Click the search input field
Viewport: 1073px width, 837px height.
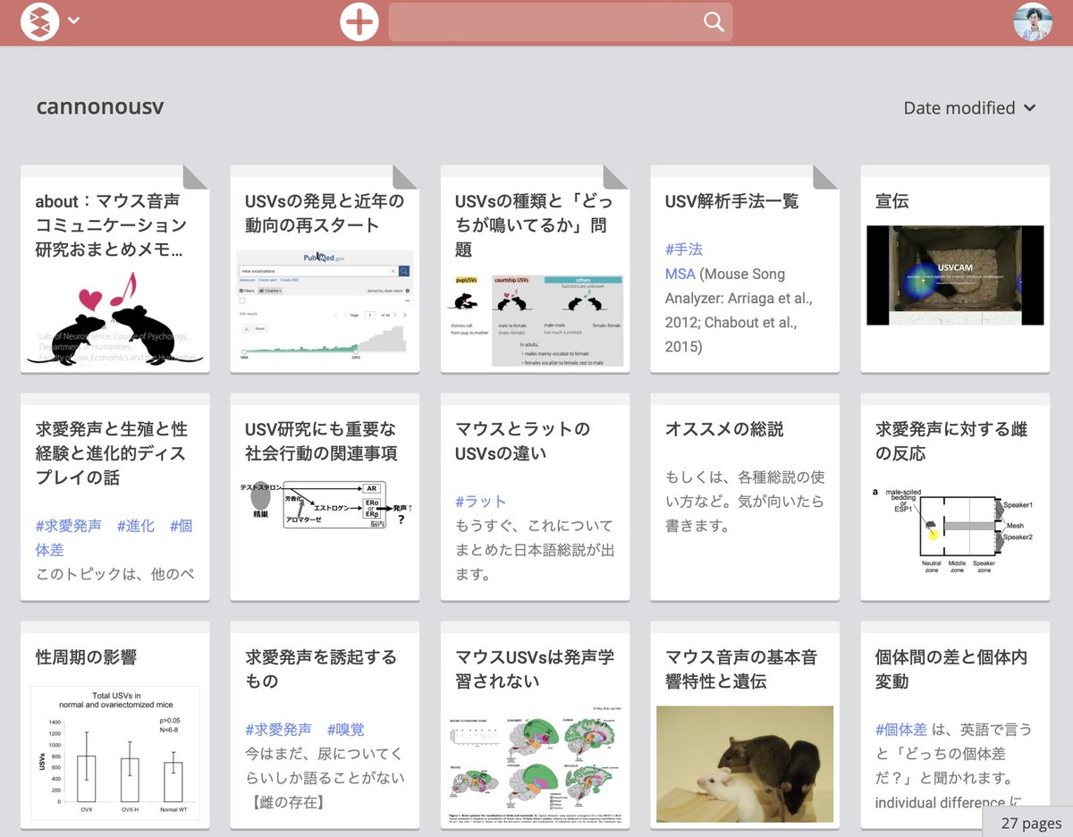point(561,21)
